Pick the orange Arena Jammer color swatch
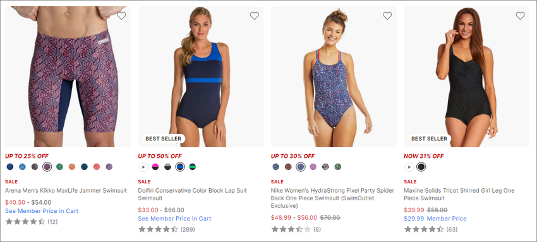Screen dimensions: 537x242 (x=72, y=167)
